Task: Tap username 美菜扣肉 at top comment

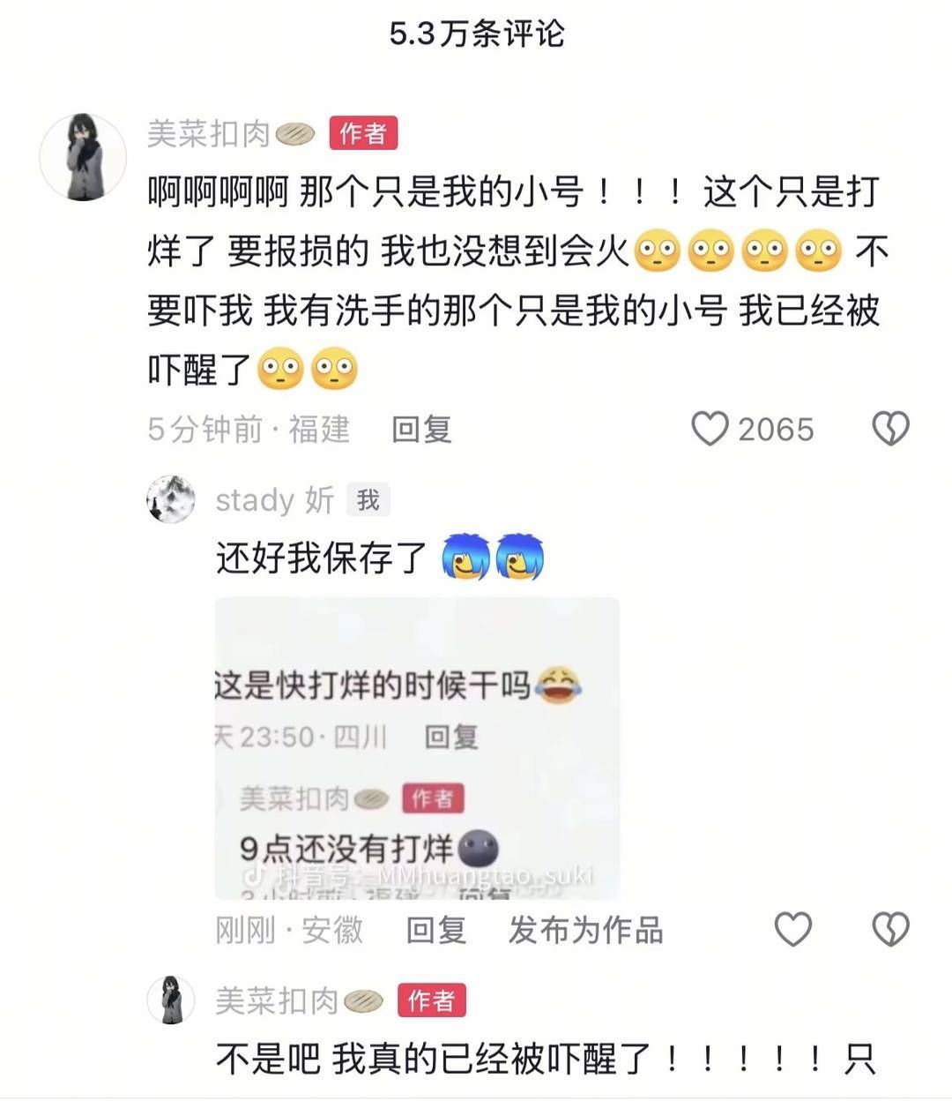Action: pos(209,134)
